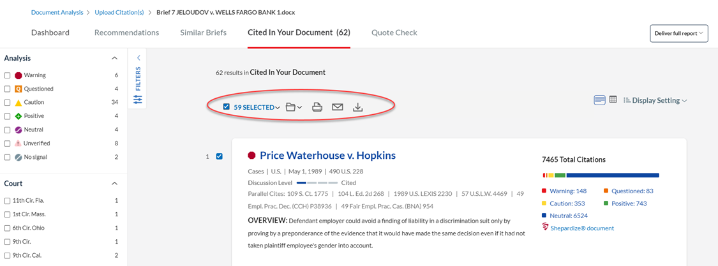The image size is (718, 266).
Task: Click Neutral: 6524 citations link
Action: 569,216
